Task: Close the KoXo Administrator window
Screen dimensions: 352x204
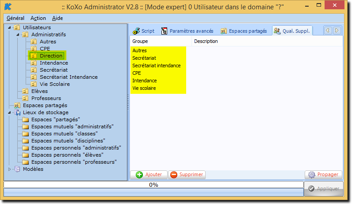Action: pyautogui.click(x=335, y=5)
